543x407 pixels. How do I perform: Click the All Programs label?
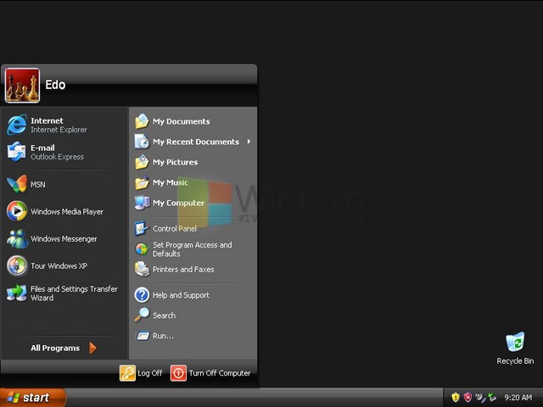pyautogui.click(x=55, y=348)
